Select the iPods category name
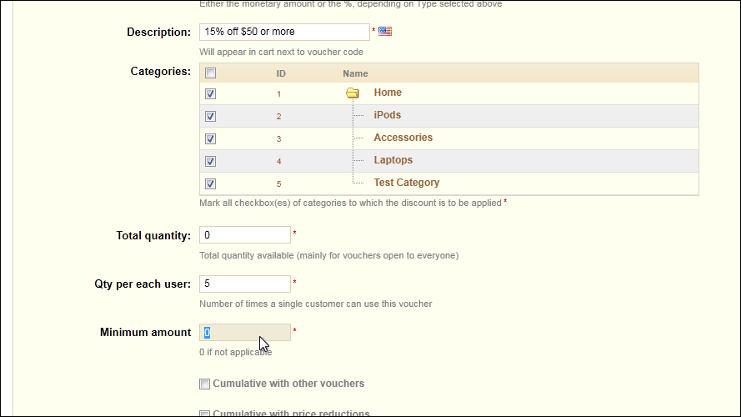The height and width of the screenshot is (417, 741). tap(387, 115)
